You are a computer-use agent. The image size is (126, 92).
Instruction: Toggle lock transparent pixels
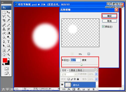(69, 79)
